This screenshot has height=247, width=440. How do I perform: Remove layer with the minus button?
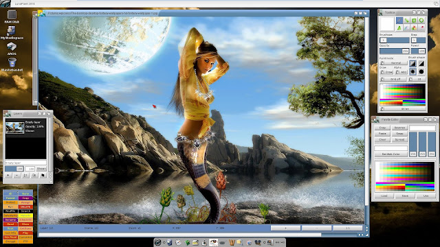click(x=16, y=176)
